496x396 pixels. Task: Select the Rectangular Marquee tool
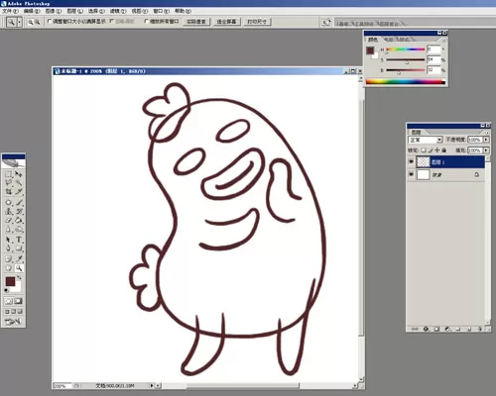click(9, 173)
